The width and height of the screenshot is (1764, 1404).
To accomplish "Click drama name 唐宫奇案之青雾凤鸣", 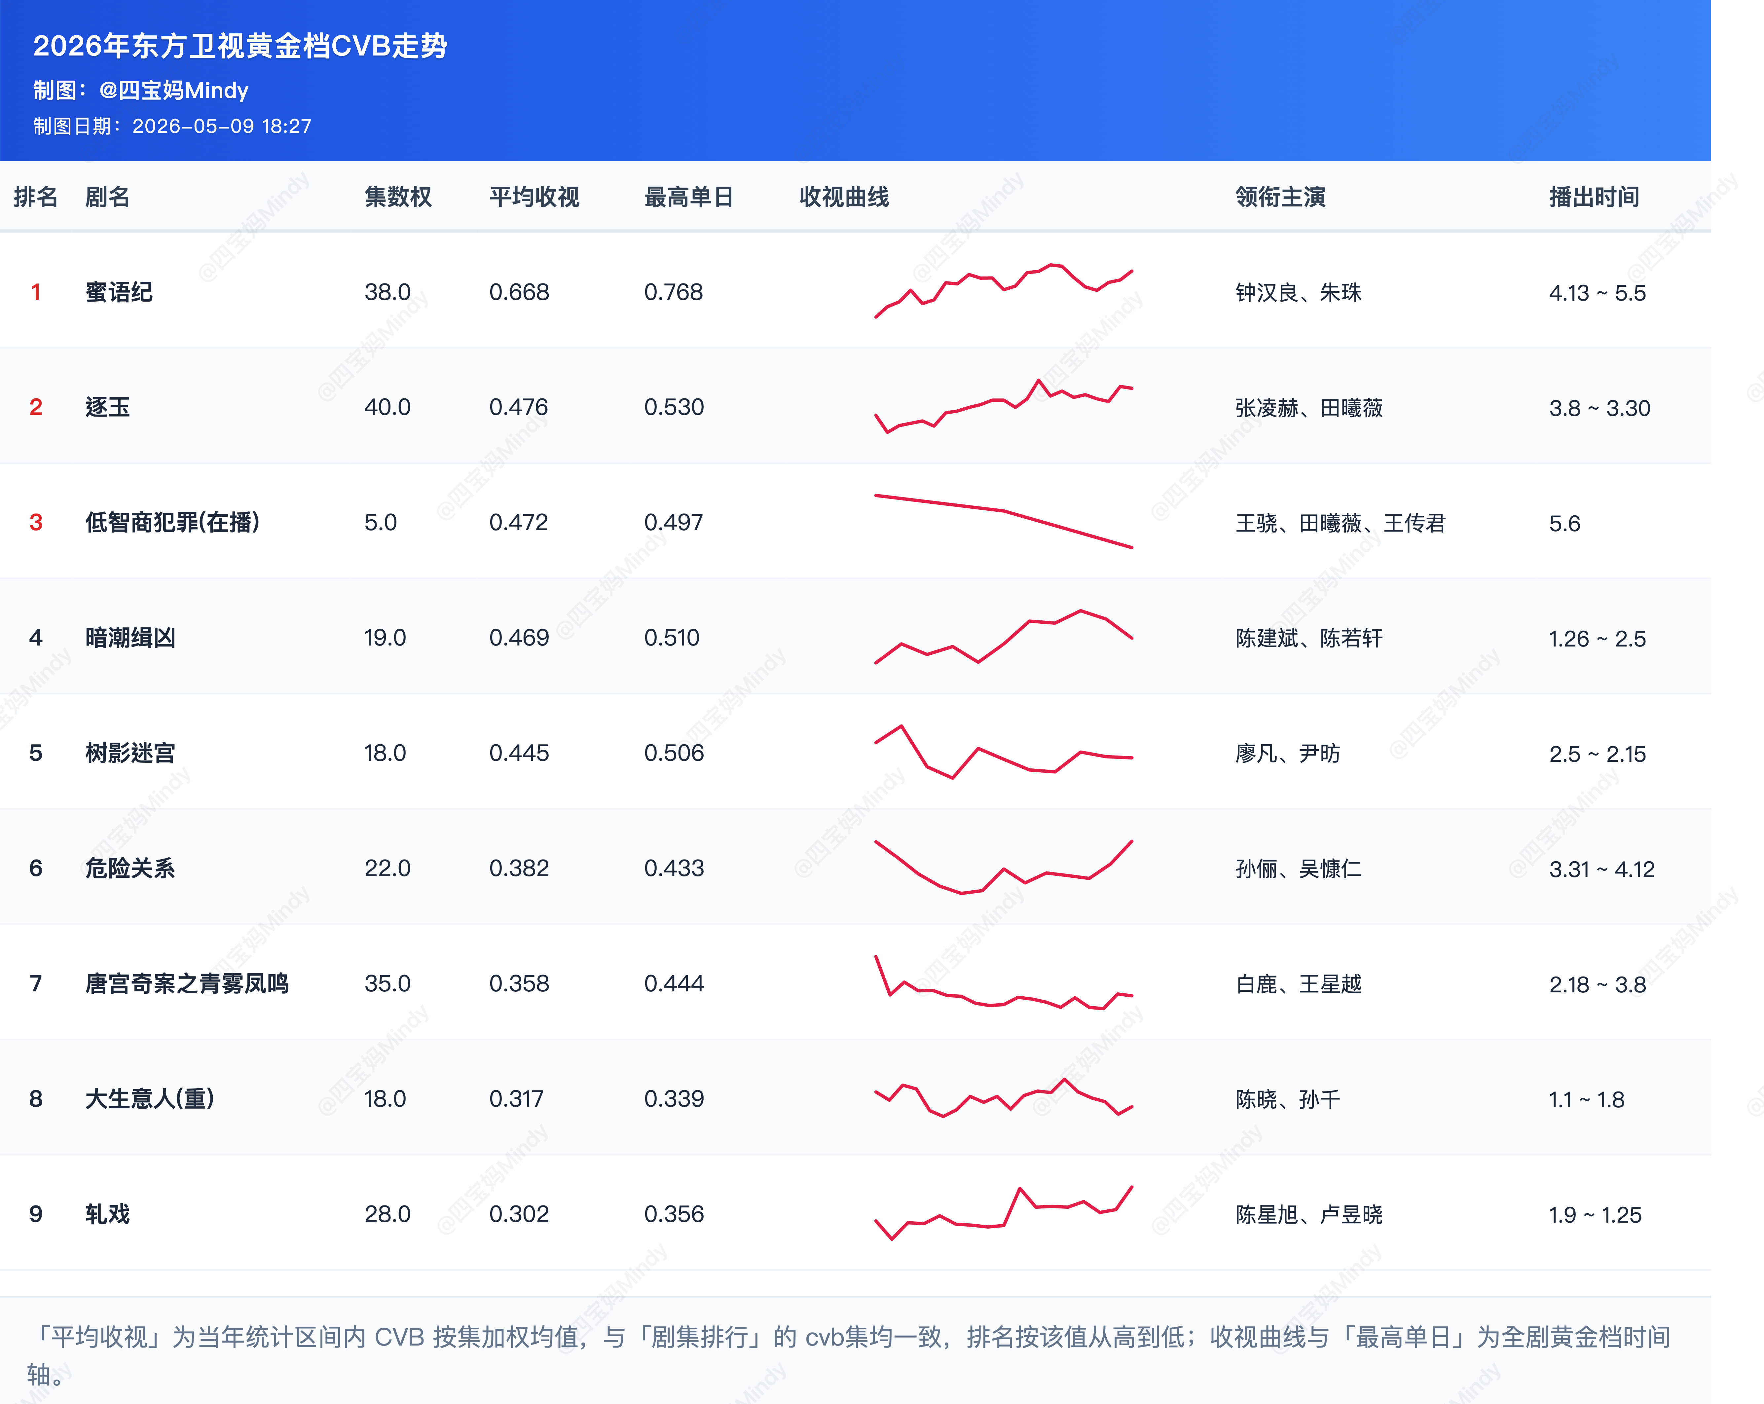I will click(x=187, y=983).
